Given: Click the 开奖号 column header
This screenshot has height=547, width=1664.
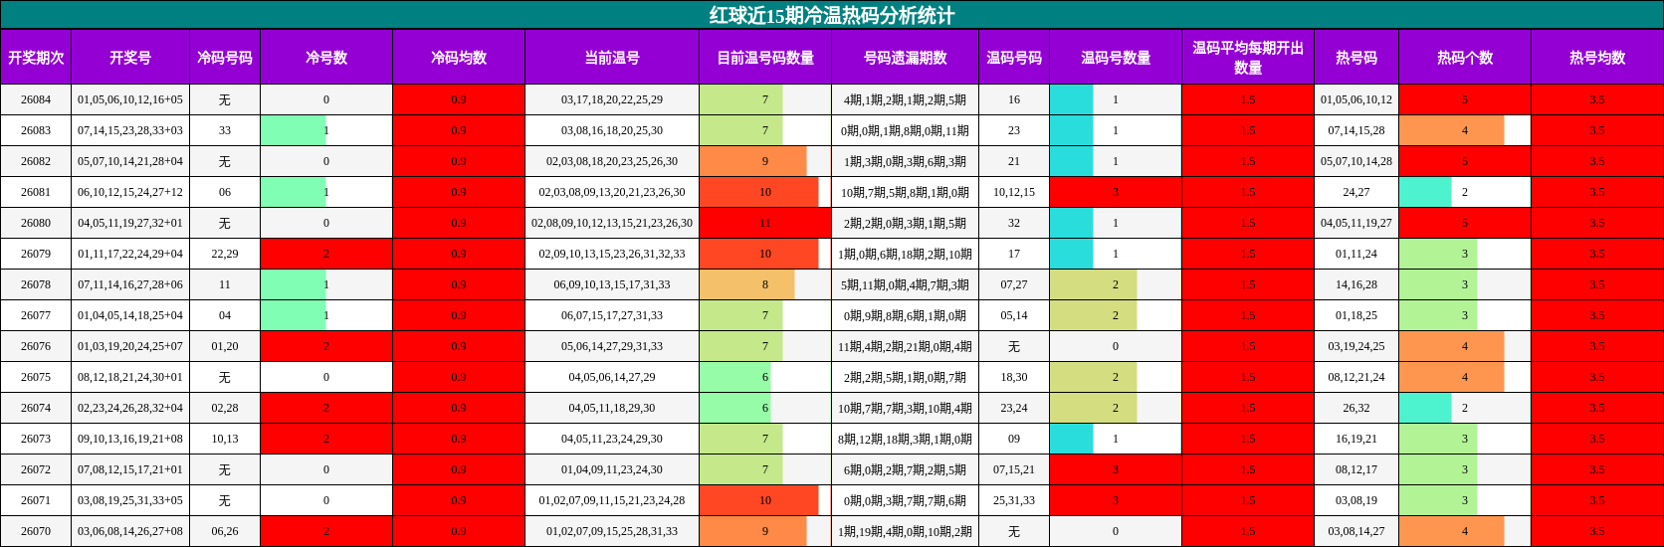Looking at the screenshot, I should 130,58.
